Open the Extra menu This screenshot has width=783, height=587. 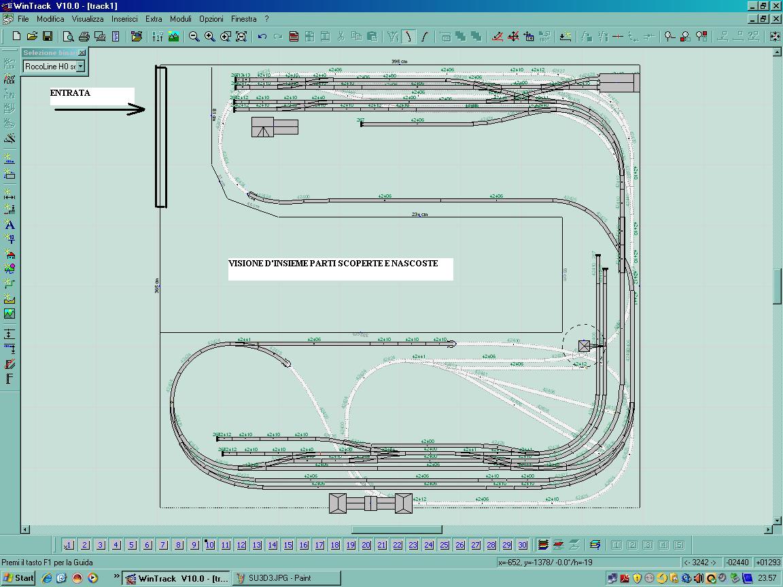tap(154, 19)
